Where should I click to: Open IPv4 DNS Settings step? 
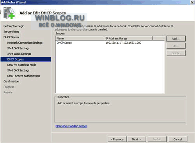[18, 48]
